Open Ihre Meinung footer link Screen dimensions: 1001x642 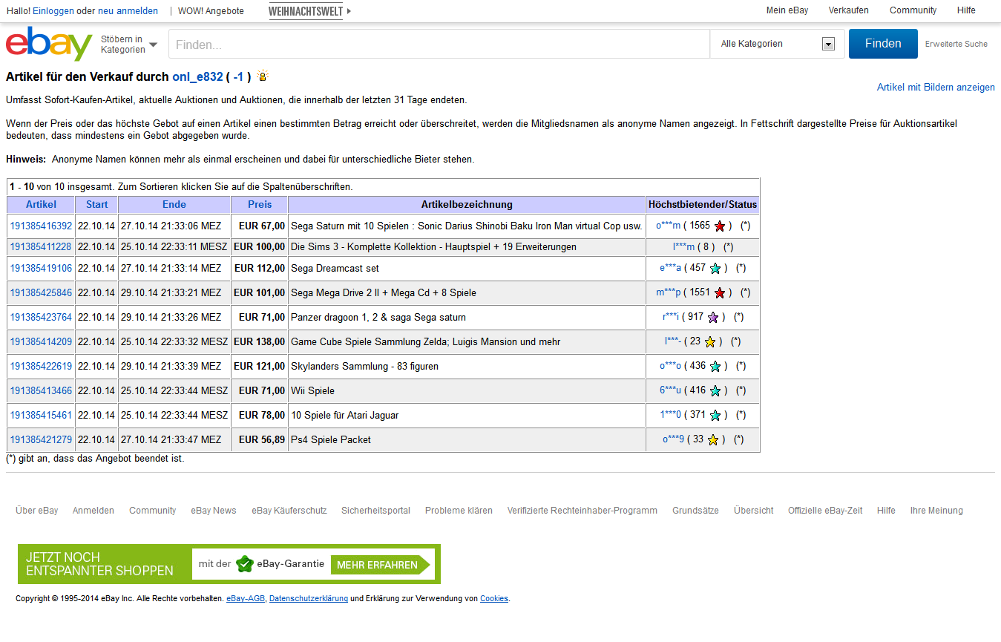point(936,511)
